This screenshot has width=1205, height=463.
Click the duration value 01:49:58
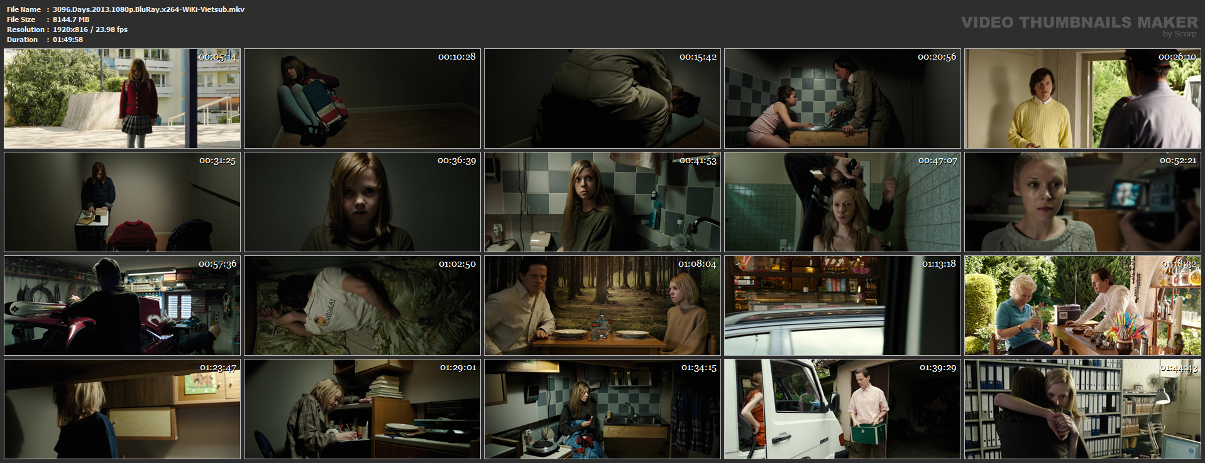(68, 40)
